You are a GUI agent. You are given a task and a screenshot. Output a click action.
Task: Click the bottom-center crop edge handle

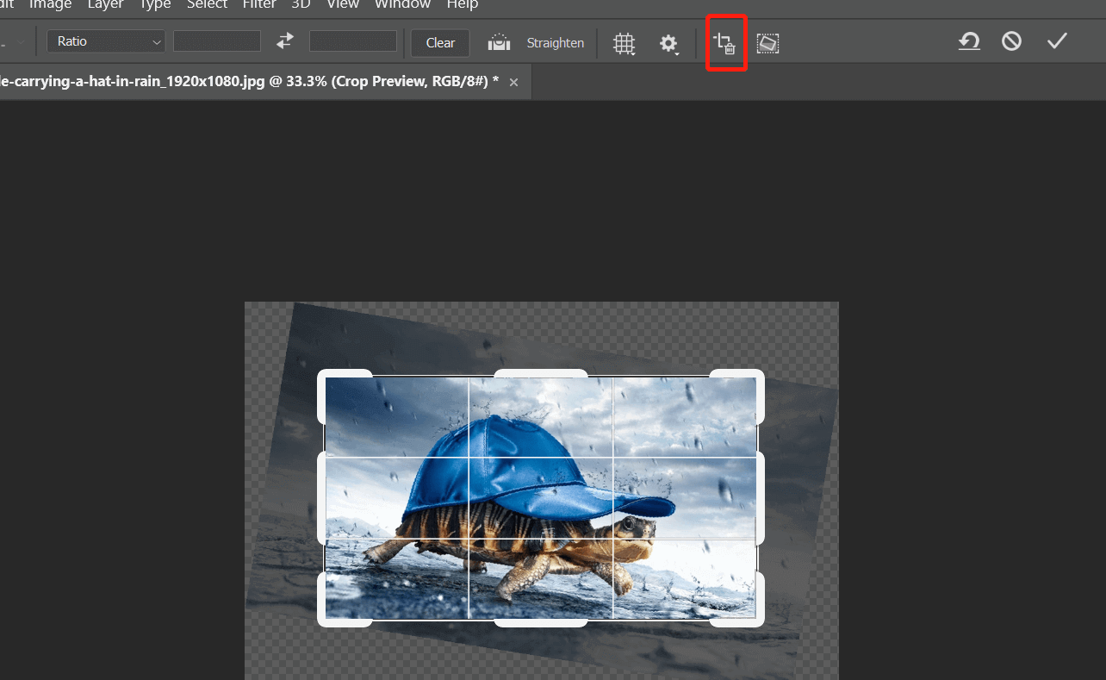[x=541, y=622]
